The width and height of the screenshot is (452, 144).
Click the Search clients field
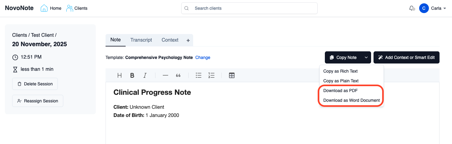coord(249,9)
